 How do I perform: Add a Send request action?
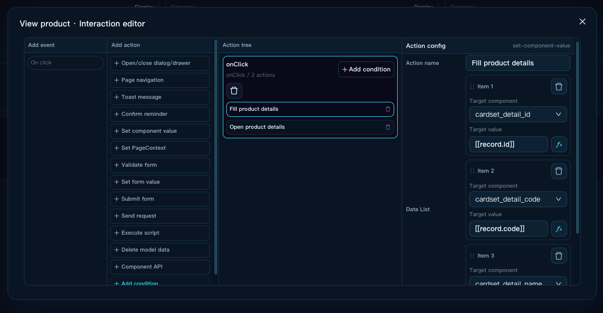(160, 216)
